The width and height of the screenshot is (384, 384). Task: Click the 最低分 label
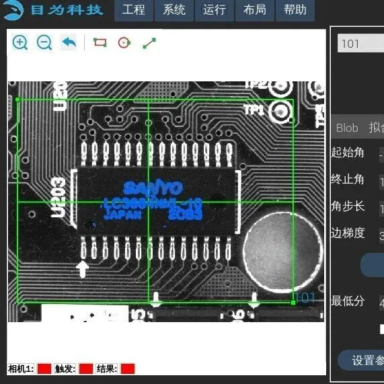(348, 301)
